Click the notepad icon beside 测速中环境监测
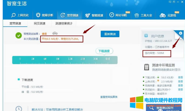 click(x=147, y=67)
